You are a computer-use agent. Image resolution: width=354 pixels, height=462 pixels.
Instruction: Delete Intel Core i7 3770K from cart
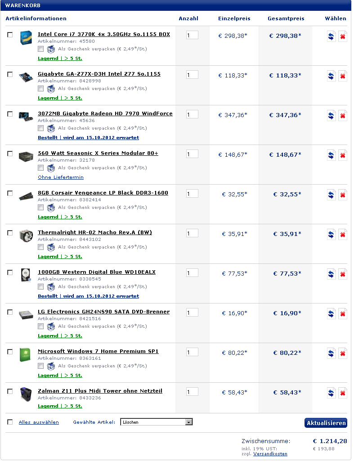342,36
